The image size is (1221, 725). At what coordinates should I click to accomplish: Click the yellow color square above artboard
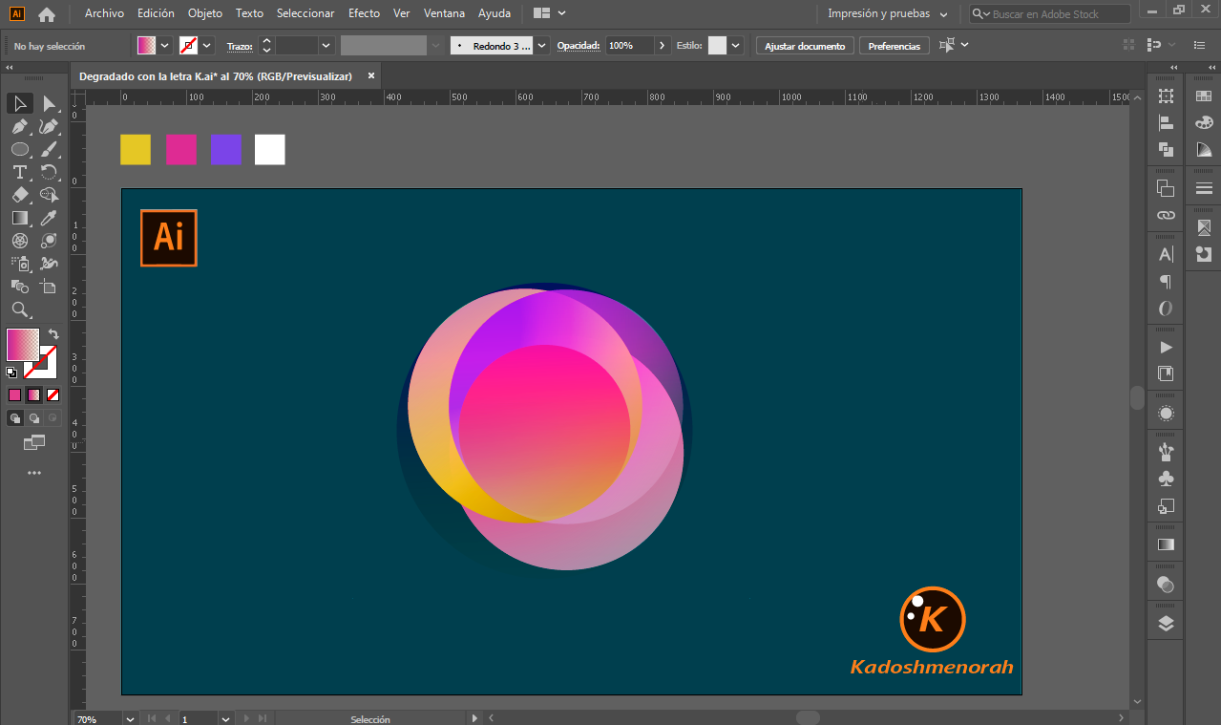pos(136,150)
